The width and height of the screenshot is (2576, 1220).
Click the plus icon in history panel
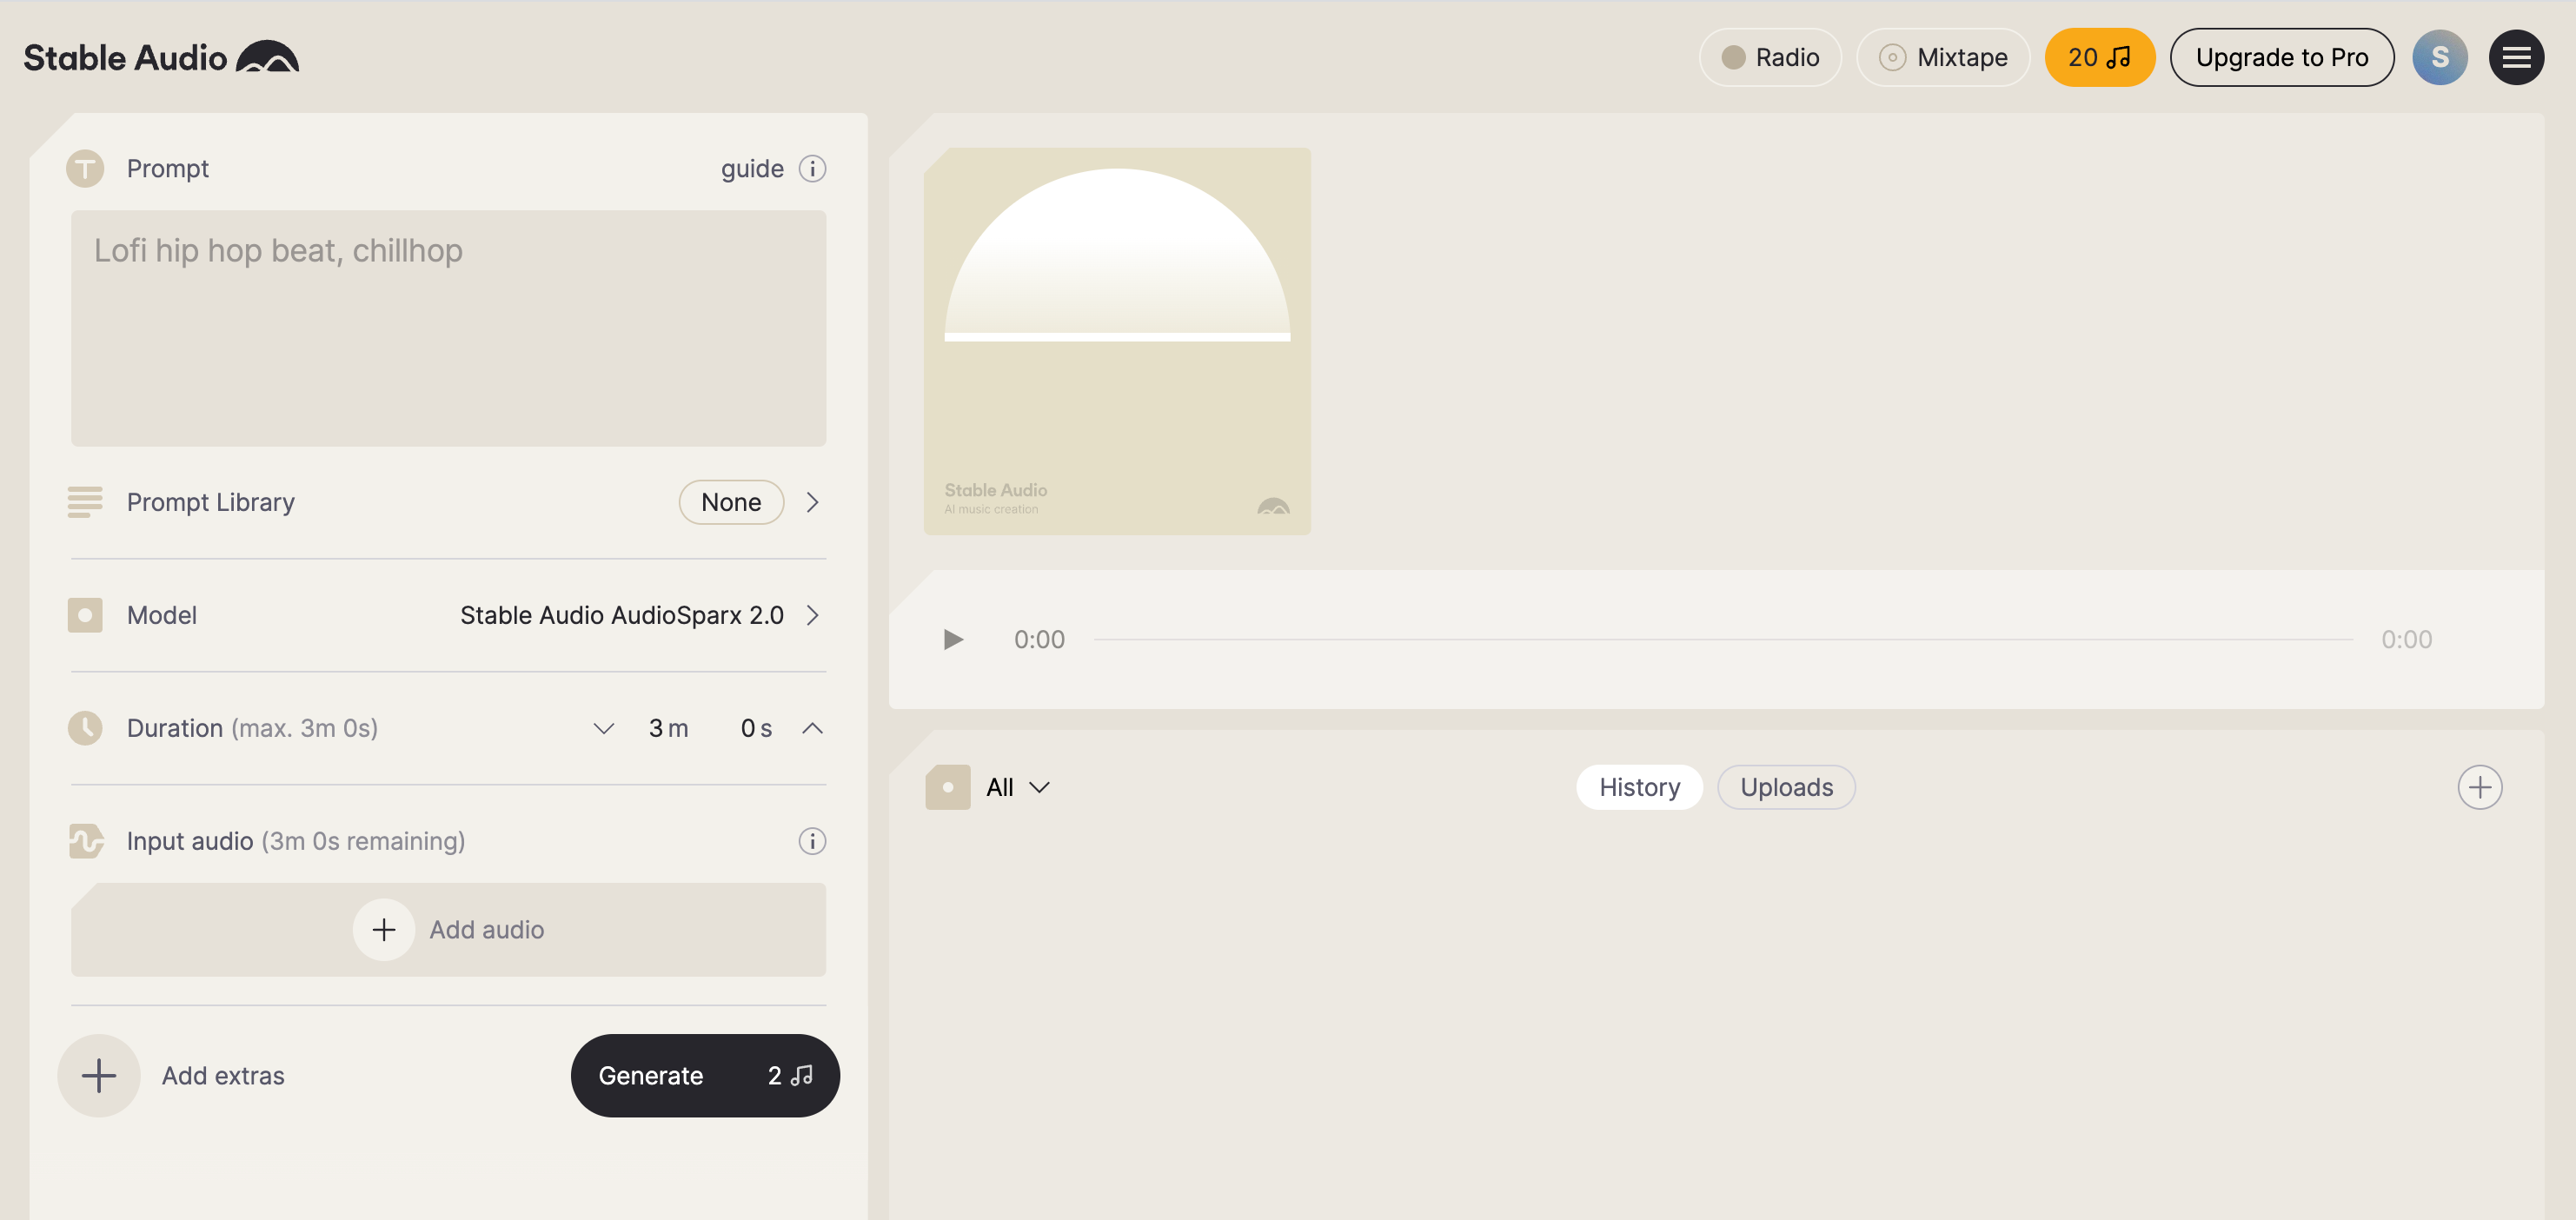[2479, 787]
